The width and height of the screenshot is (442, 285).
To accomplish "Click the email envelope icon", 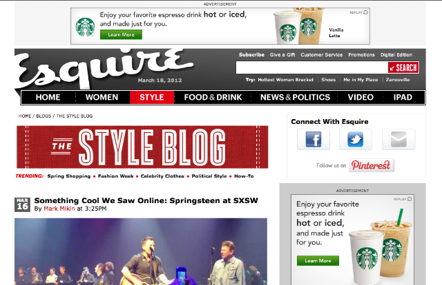I will pos(398,140).
